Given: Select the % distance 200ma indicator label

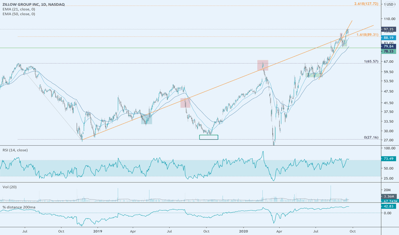Looking at the screenshot, I should [19, 207].
